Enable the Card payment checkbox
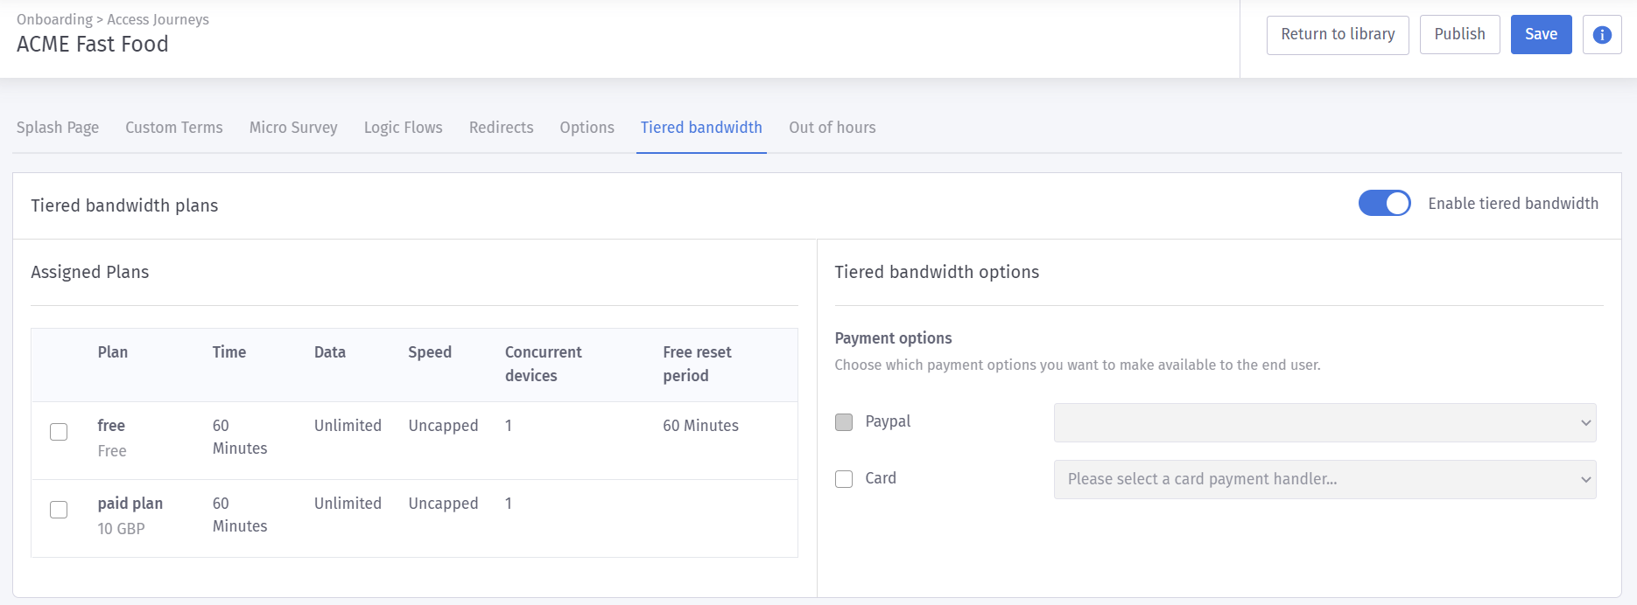This screenshot has width=1637, height=605. pyautogui.click(x=844, y=479)
